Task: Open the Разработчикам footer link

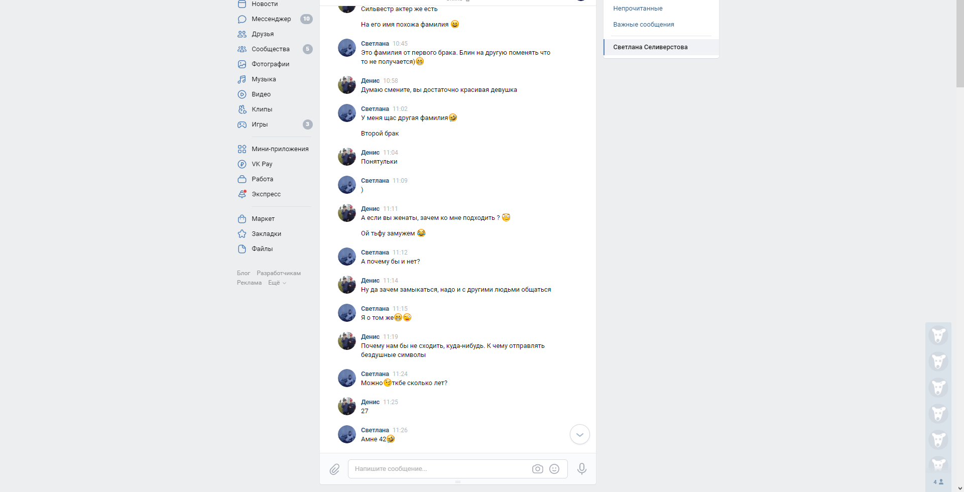Action: pos(279,273)
